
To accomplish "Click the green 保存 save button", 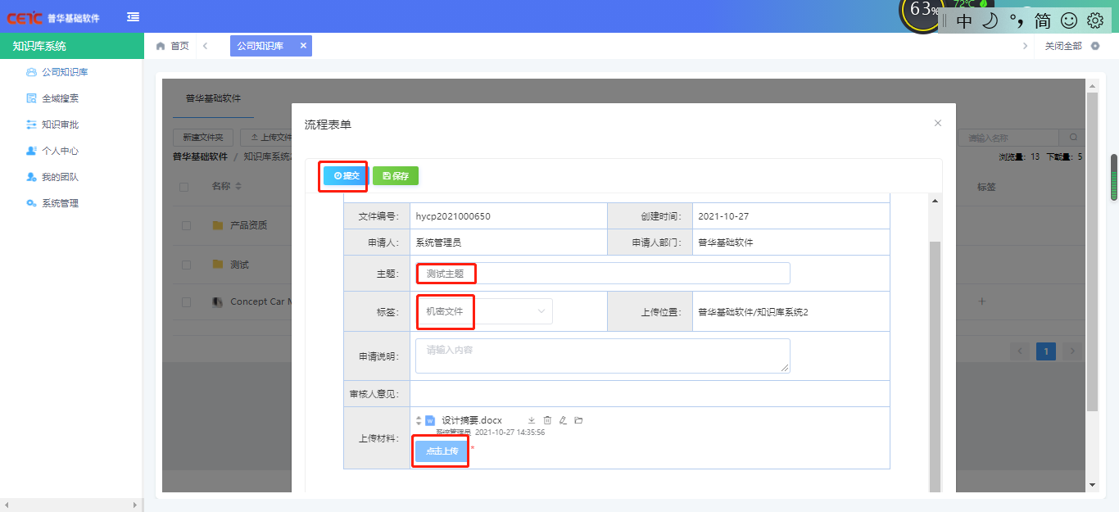I will 396,175.
